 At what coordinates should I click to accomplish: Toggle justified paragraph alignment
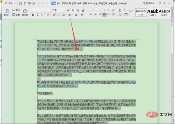point(104,15)
